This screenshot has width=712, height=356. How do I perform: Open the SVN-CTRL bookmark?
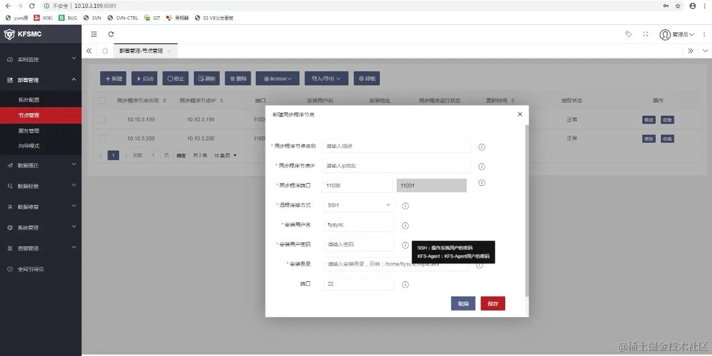(123, 18)
